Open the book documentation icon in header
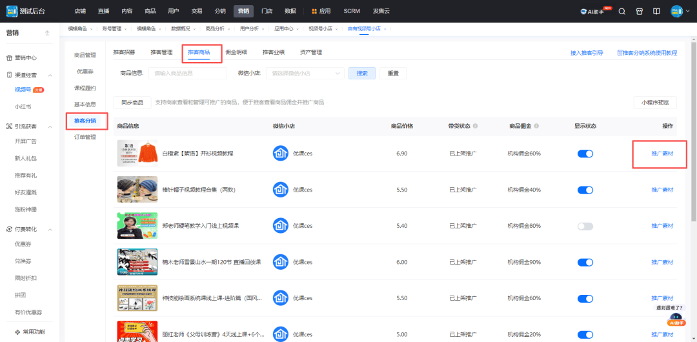697x342 pixels. tap(656, 11)
